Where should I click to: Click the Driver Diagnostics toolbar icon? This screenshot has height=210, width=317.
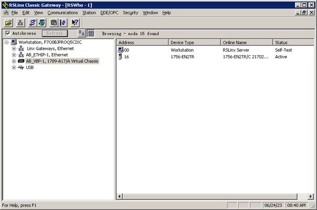click(42, 23)
